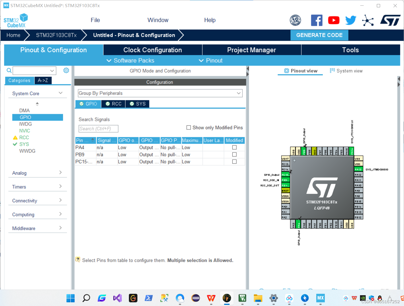The height and width of the screenshot is (306, 404).
Task: Open STM32CubeMX MX taskbar icon
Action: click(321, 298)
